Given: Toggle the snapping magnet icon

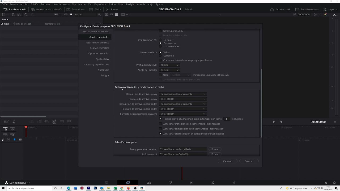Looking at the screenshot, I should (3, 140).
